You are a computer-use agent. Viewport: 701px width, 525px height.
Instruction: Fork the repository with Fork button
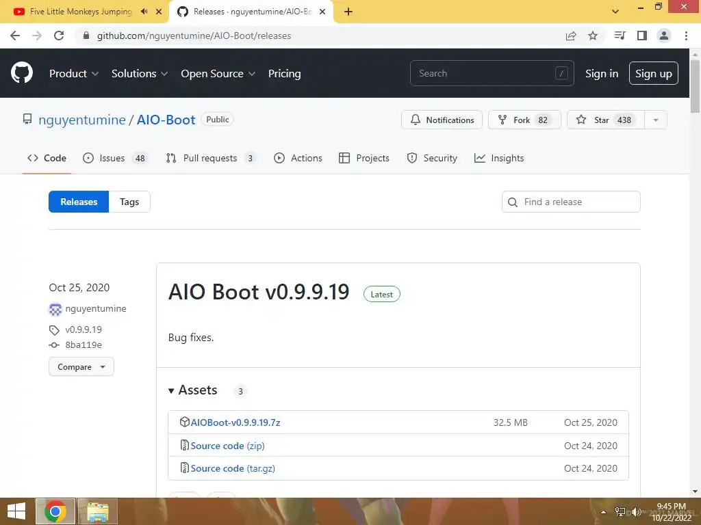[x=524, y=120]
